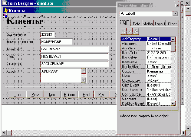The width and height of the screenshot is (191, 137).
Task: Click the property list scrollbar thumb
Action: (x=173, y=47)
